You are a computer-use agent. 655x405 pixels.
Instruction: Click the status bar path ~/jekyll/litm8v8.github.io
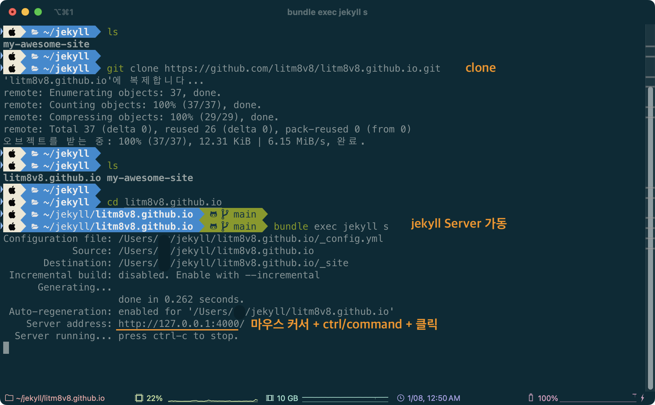(60, 398)
